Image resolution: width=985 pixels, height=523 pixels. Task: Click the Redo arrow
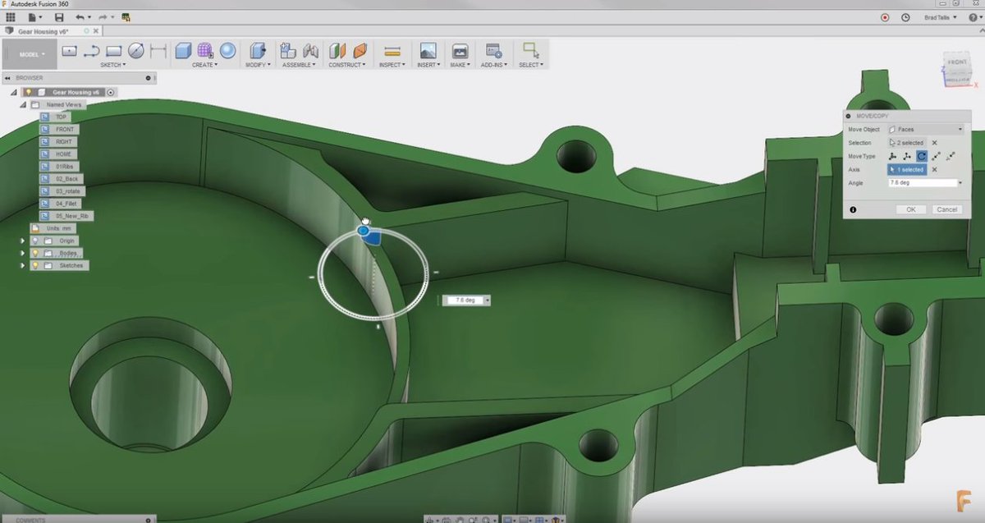pos(103,16)
